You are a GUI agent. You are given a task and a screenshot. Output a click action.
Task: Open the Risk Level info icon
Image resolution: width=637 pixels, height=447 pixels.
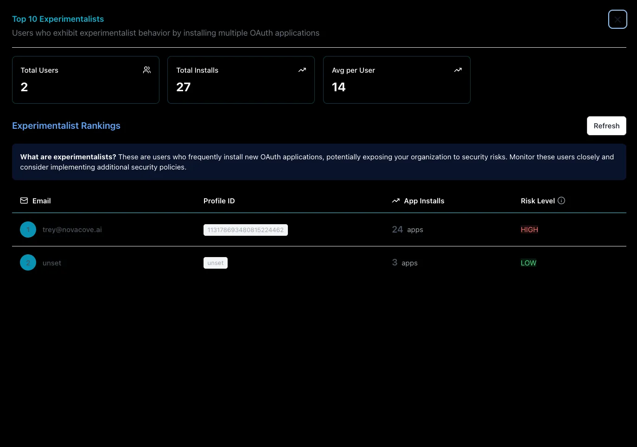[x=561, y=201]
